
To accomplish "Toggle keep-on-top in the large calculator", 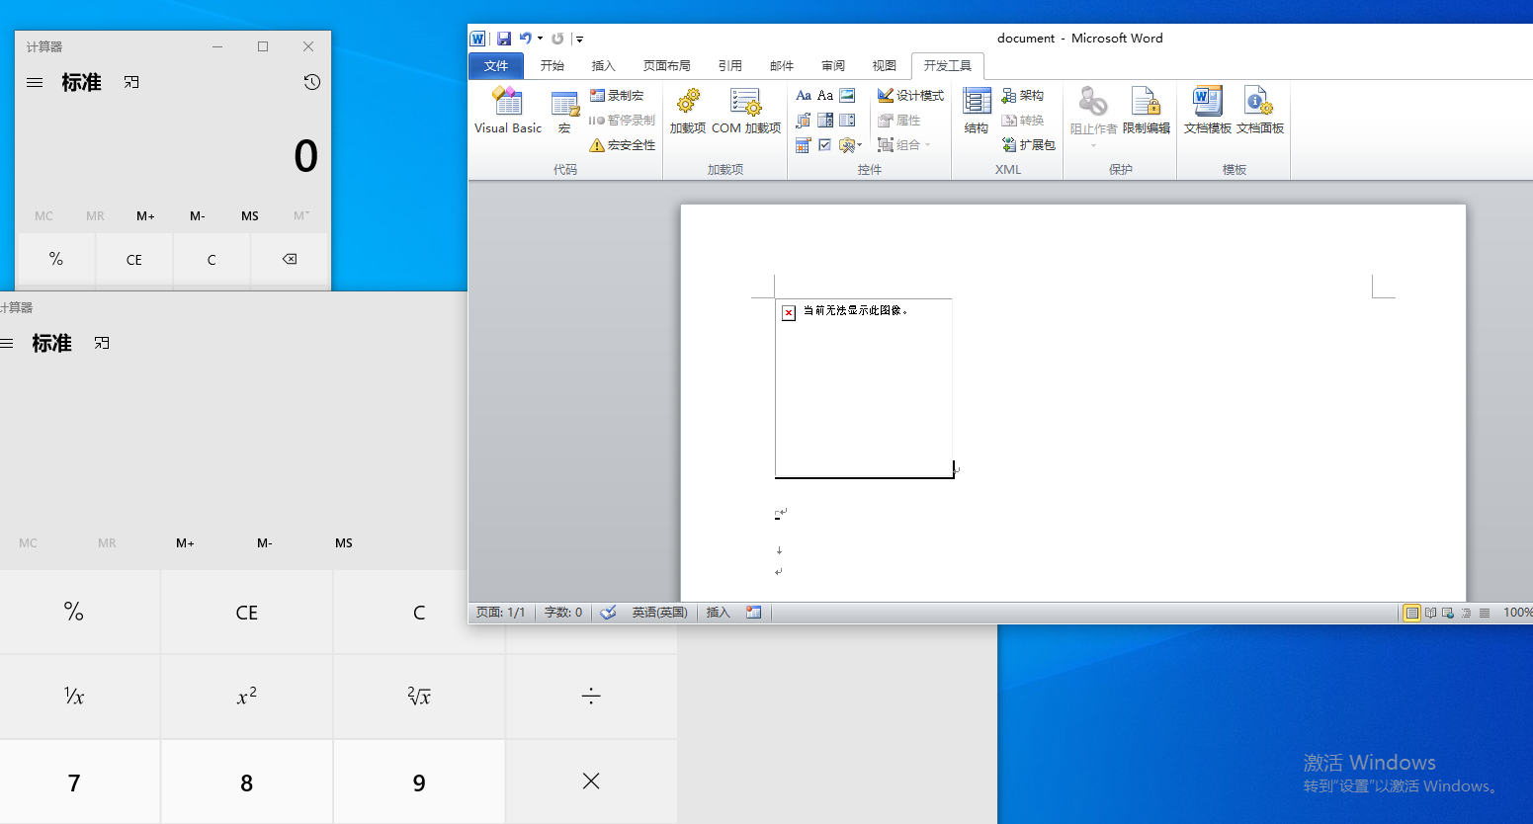I will pos(102,344).
